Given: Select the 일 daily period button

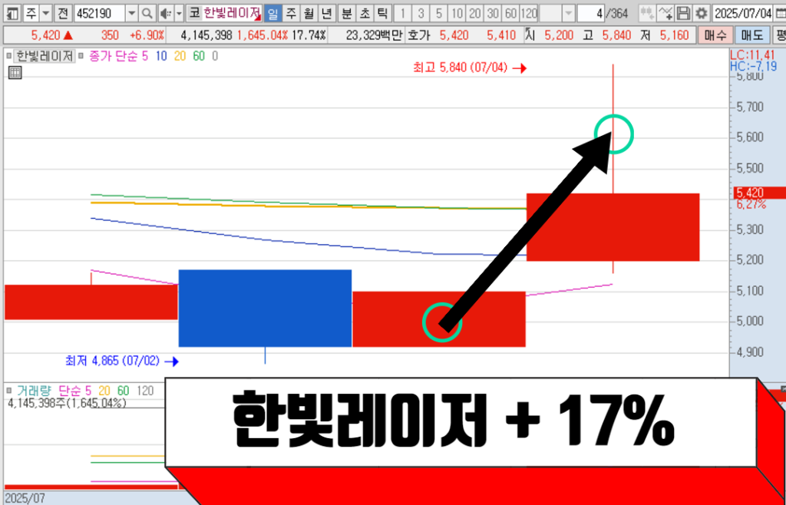Looking at the screenshot, I should tap(272, 13).
